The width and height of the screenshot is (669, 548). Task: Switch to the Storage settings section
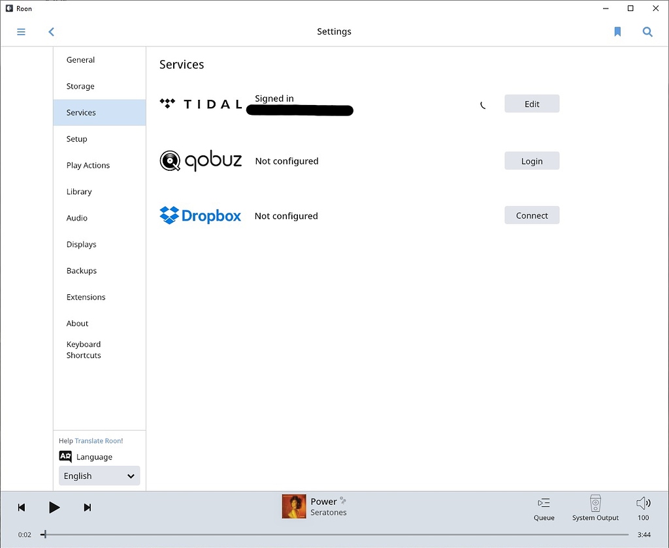tap(80, 86)
